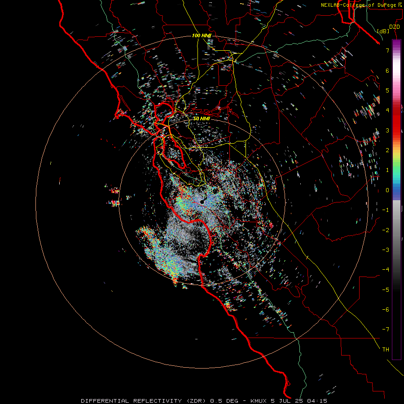This screenshot has width=404, height=404.
Task: Click the 5 value on the scale
Action: pos(387,90)
